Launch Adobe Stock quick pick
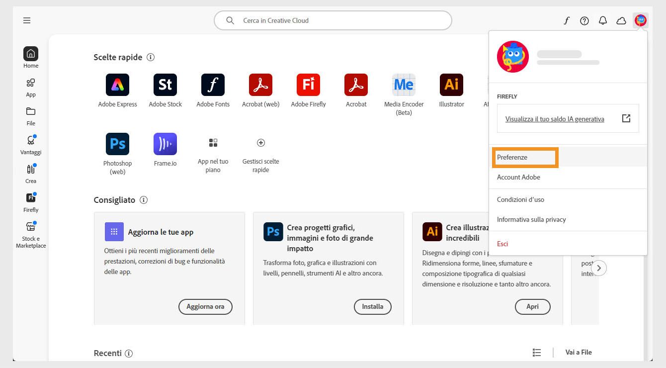 [166, 85]
